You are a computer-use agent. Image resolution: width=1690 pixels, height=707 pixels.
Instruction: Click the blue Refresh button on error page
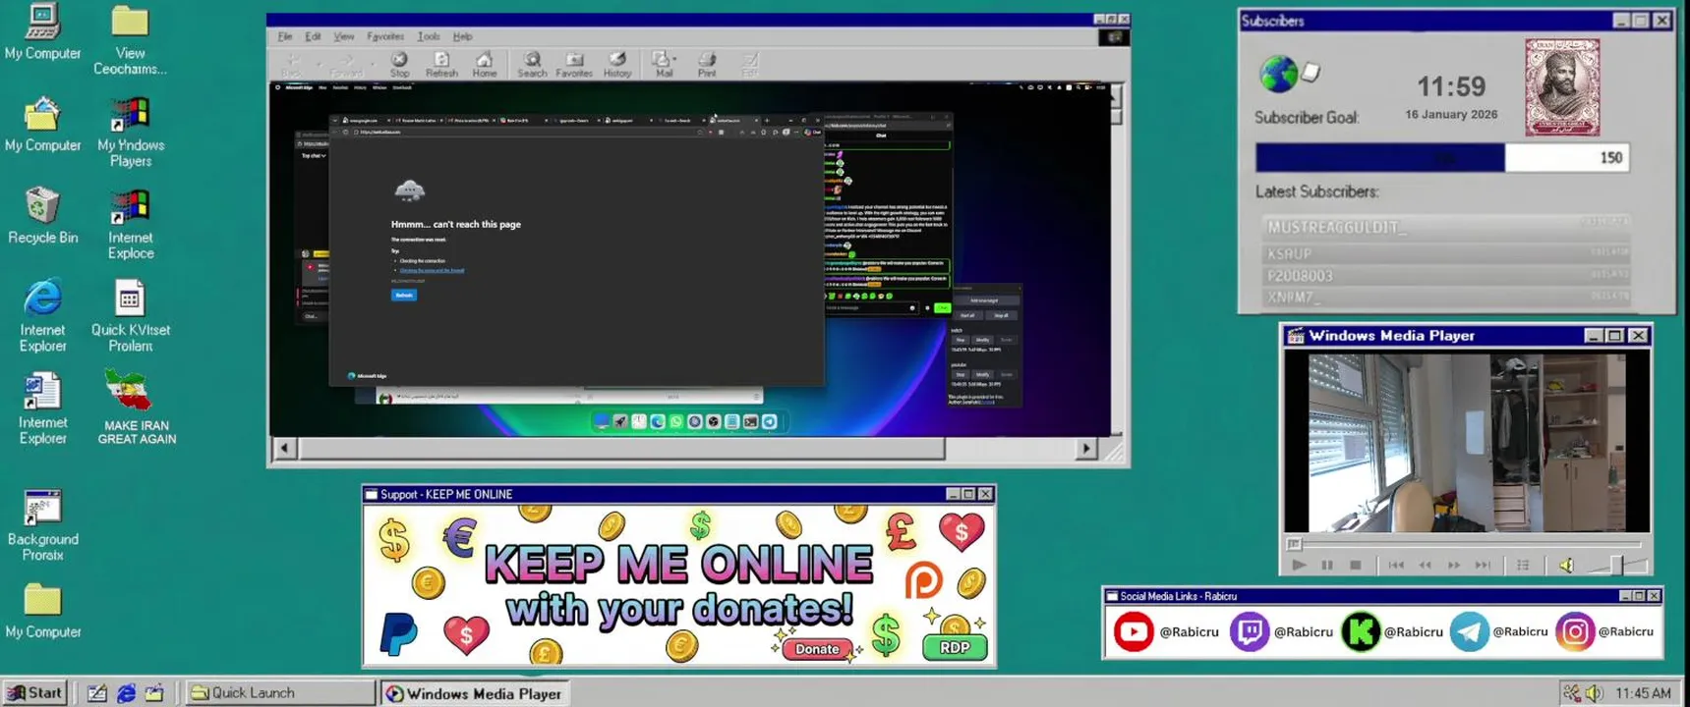point(404,295)
